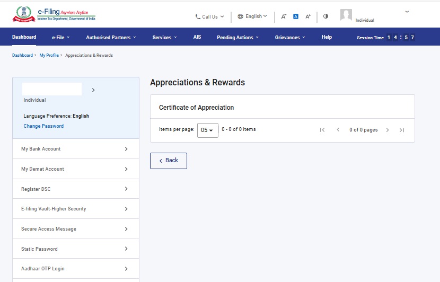Screen dimensions: 440x282
Task: Open the Services menu
Action: click(164, 37)
